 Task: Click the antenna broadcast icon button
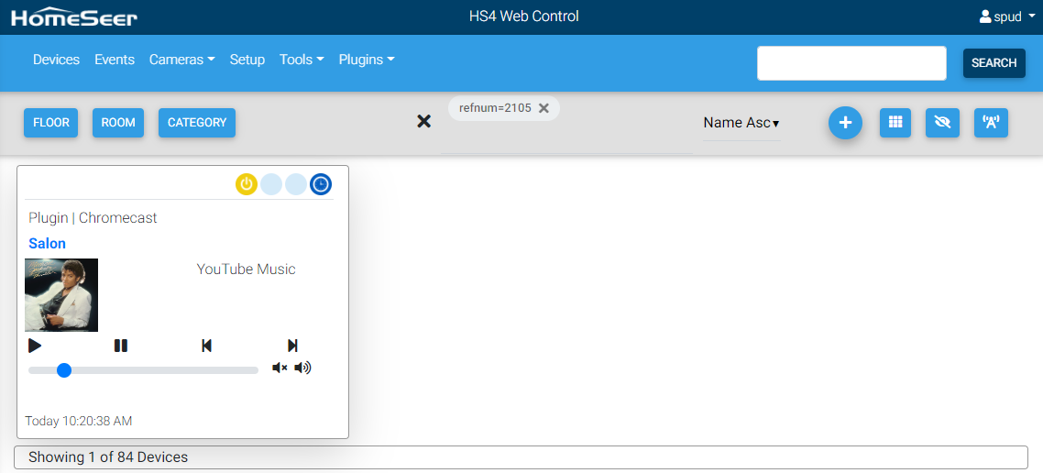pos(990,123)
